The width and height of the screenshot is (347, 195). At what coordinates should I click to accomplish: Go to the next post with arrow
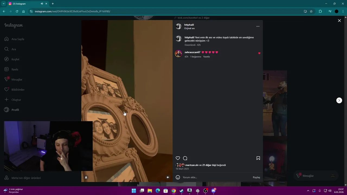pos(339,100)
